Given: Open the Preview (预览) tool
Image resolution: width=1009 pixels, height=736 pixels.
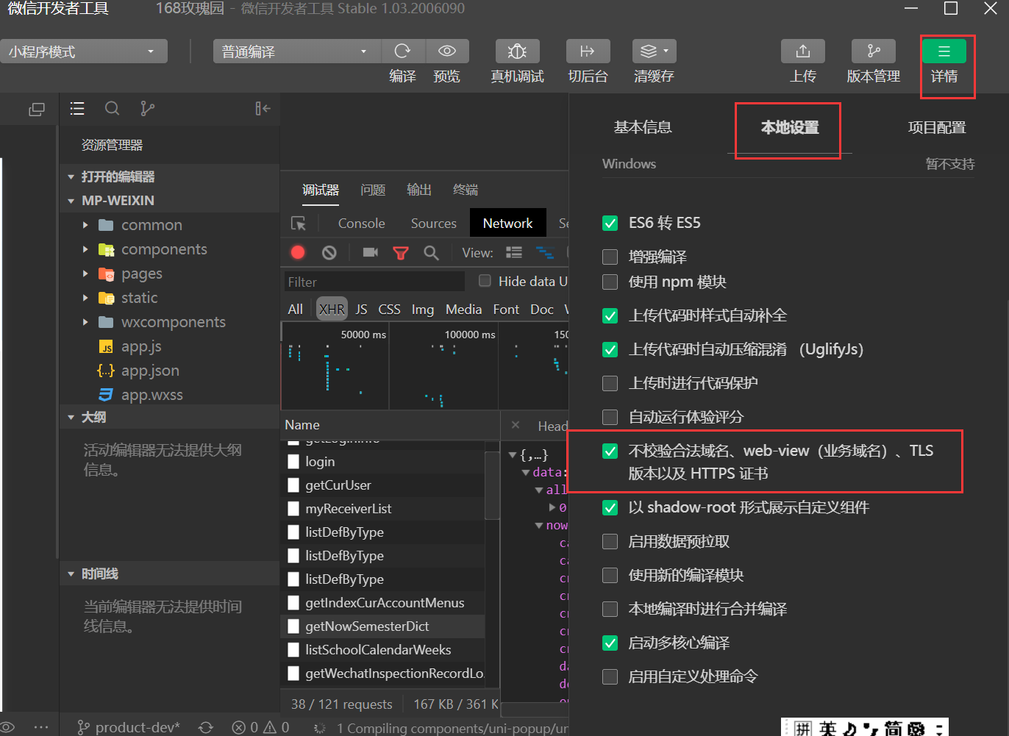Looking at the screenshot, I should point(447,51).
